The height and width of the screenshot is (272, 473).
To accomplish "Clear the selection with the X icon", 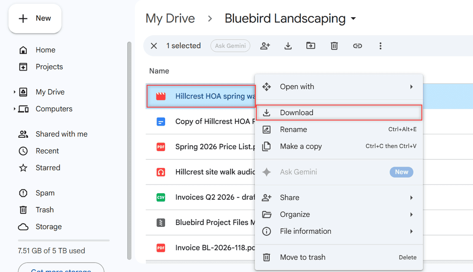I will pos(154,46).
